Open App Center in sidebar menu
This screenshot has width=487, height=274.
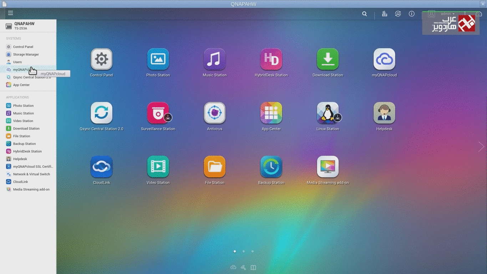point(28,85)
